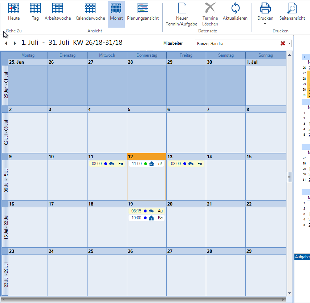Open the Kalenderwoche view
Screen dimensions: 310x303
coord(90,8)
